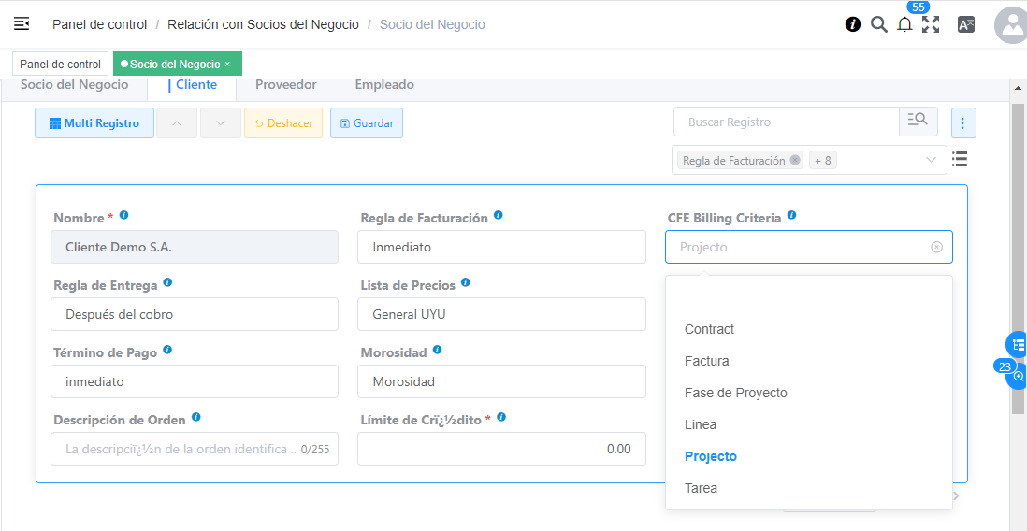Go to Panel de control breadcrumb
Viewport: 1027px width, 531px height.
pyautogui.click(x=99, y=25)
